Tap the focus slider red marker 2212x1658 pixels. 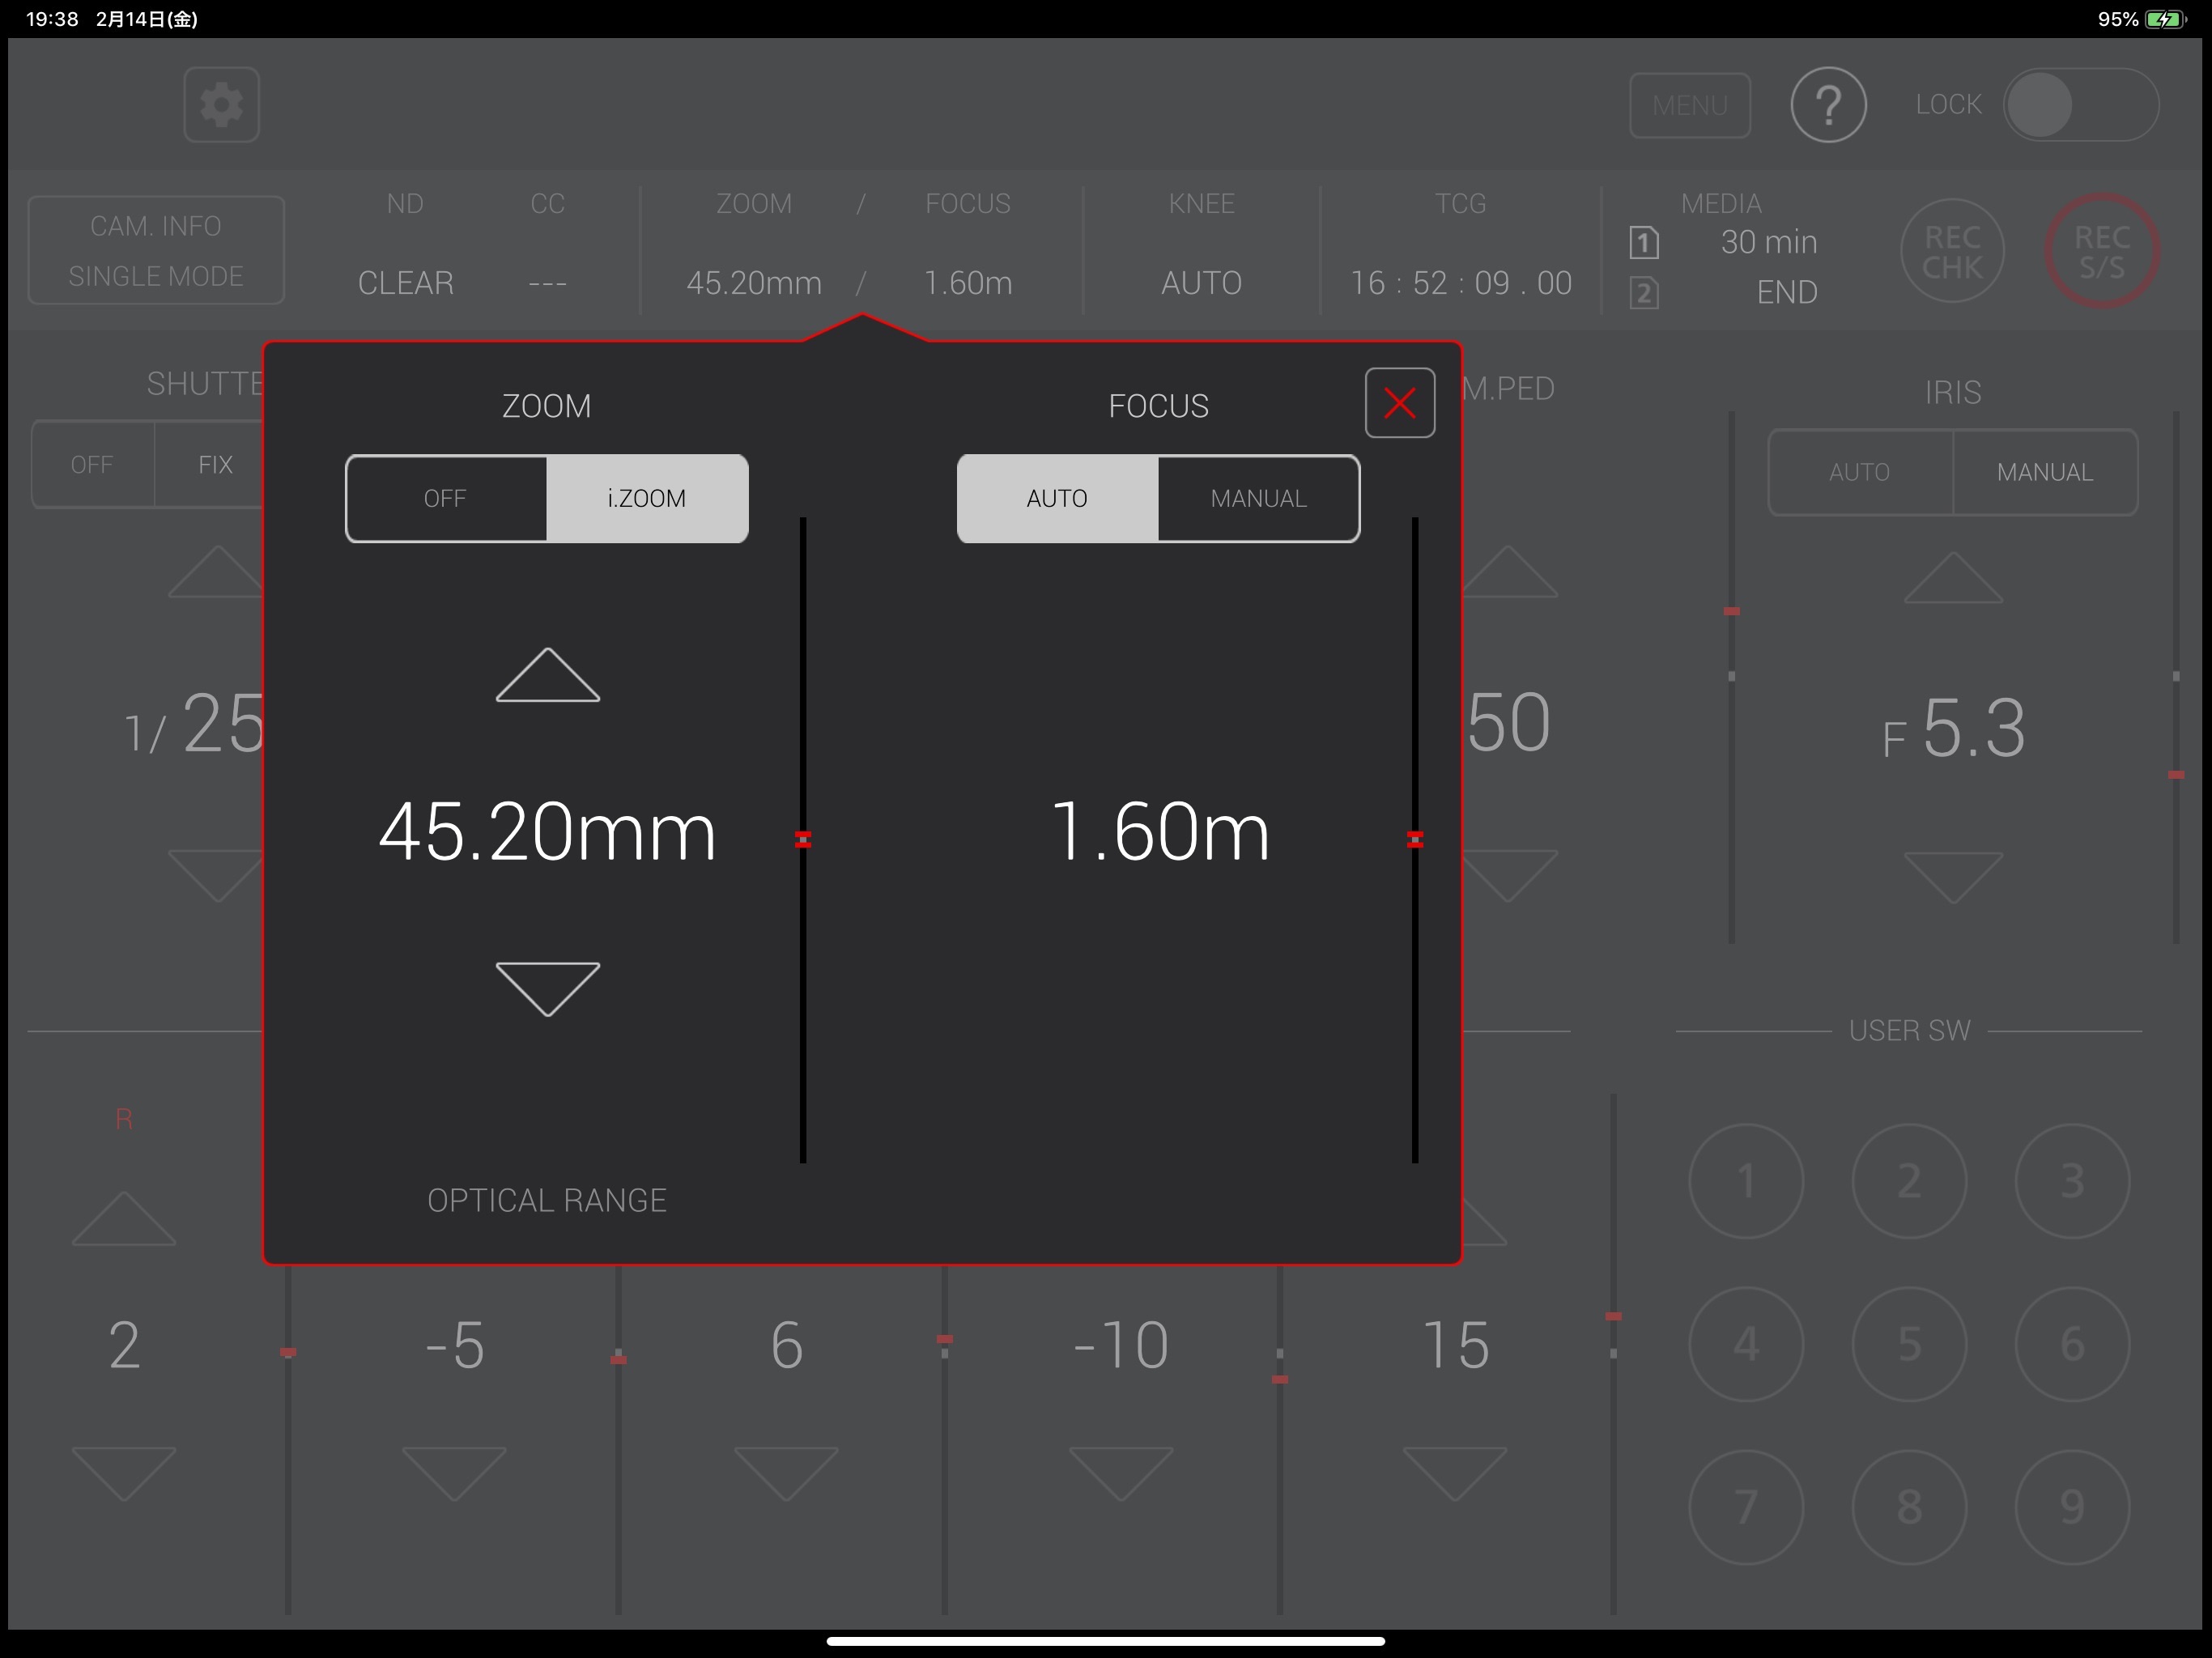point(1415,840)
